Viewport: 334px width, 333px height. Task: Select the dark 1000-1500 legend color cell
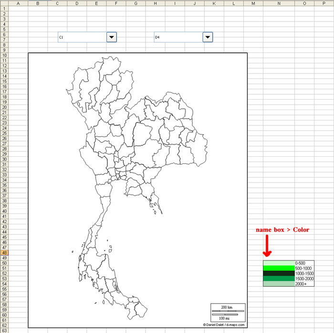coord(278,273)
